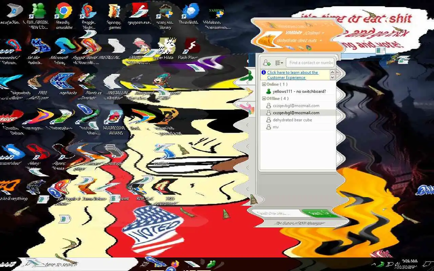Open the Google Chrome desktop shortcut
The height and width of the screenshot is (271, 434).
63,16
